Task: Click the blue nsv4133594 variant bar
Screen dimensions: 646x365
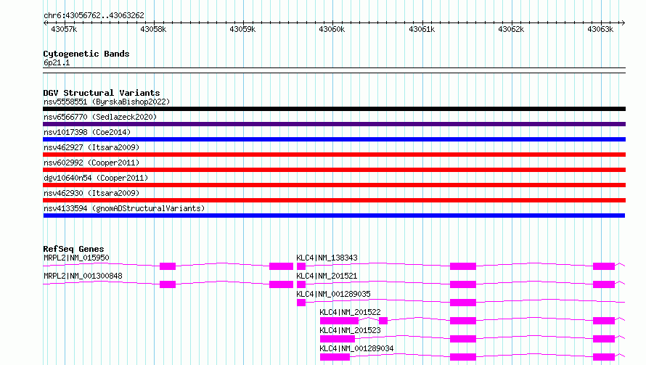Action: click(334, 216)
